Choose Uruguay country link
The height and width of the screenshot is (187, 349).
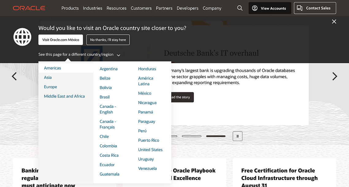[x=146, y=159]
